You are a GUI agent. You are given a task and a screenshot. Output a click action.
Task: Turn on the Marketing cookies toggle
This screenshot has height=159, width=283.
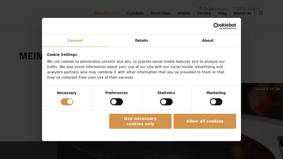[x=216, y=102]
